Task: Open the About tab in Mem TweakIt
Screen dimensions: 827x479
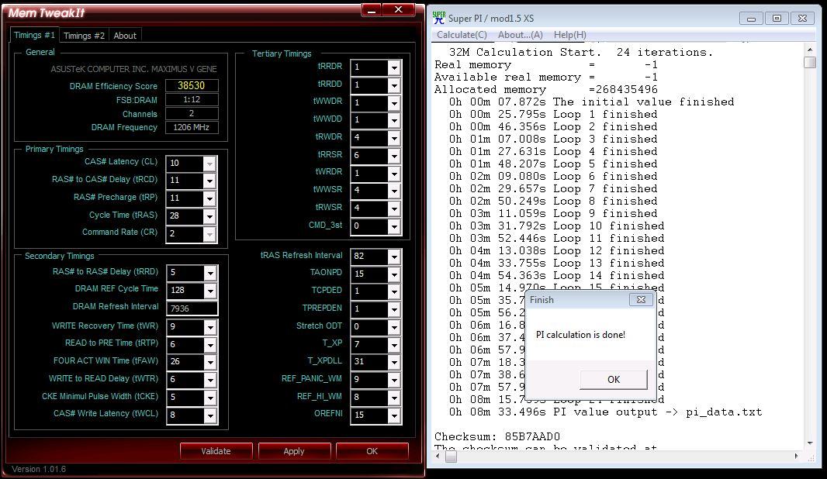Action: [124, 36]
